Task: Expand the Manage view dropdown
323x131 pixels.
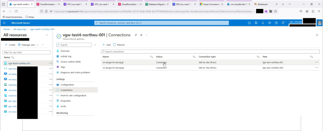Action: [28, 45]
